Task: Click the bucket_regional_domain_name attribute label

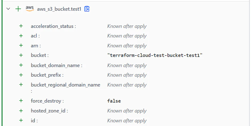Action: click(x=65, y=87)
